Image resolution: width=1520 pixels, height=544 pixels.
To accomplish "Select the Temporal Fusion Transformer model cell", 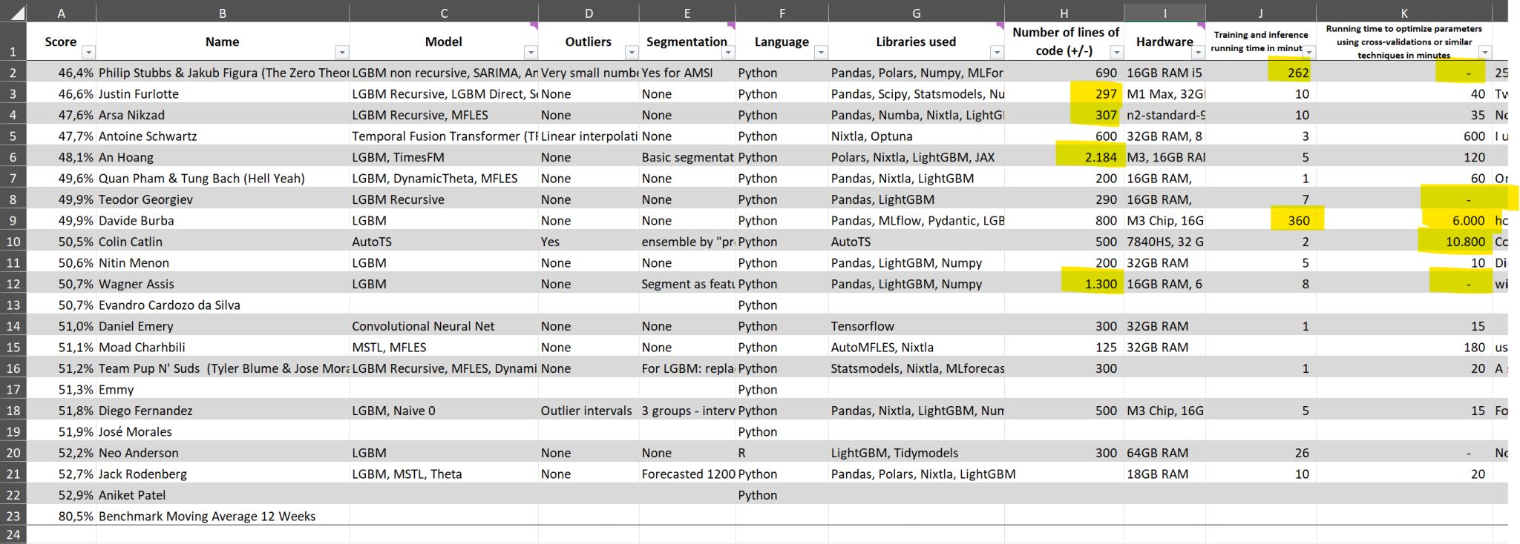I will point(444,136).
